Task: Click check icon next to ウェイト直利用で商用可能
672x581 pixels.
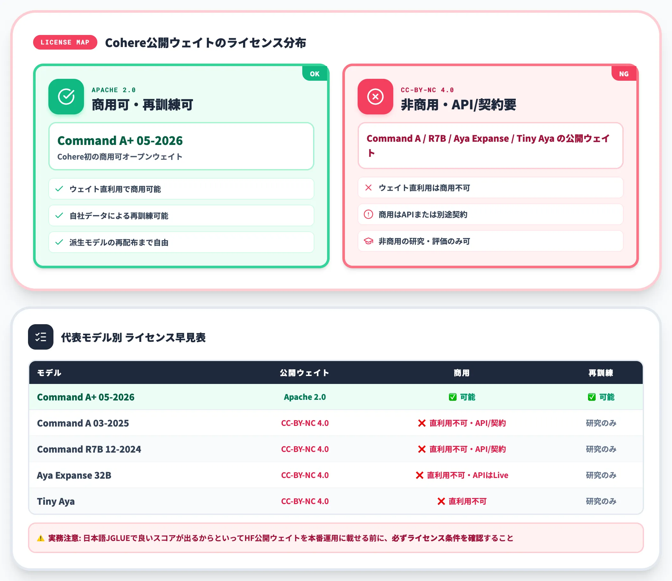Action: [x=59, y=189]
